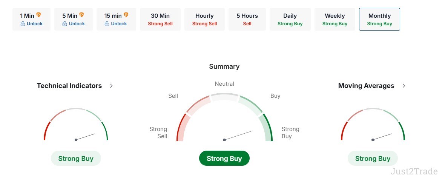Expand Technical Indicators with its chevron arrow
This screenshot has width=445, height=182.
111,86
